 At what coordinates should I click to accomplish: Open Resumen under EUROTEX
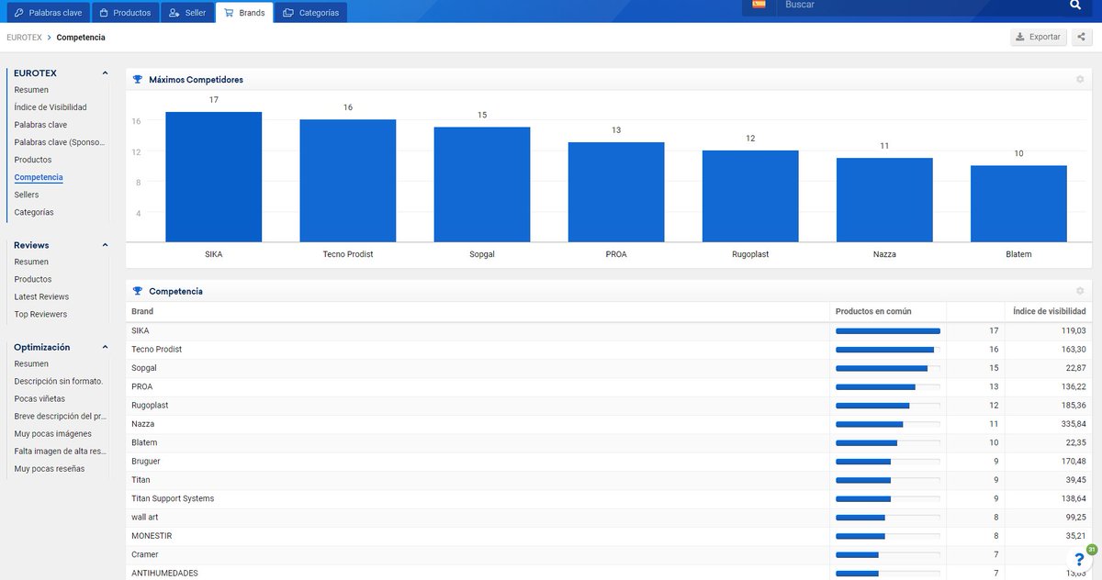(31, 90)
